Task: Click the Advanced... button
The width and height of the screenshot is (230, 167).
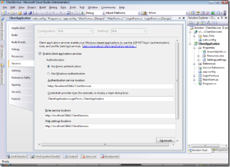Action: pos(166,140)
